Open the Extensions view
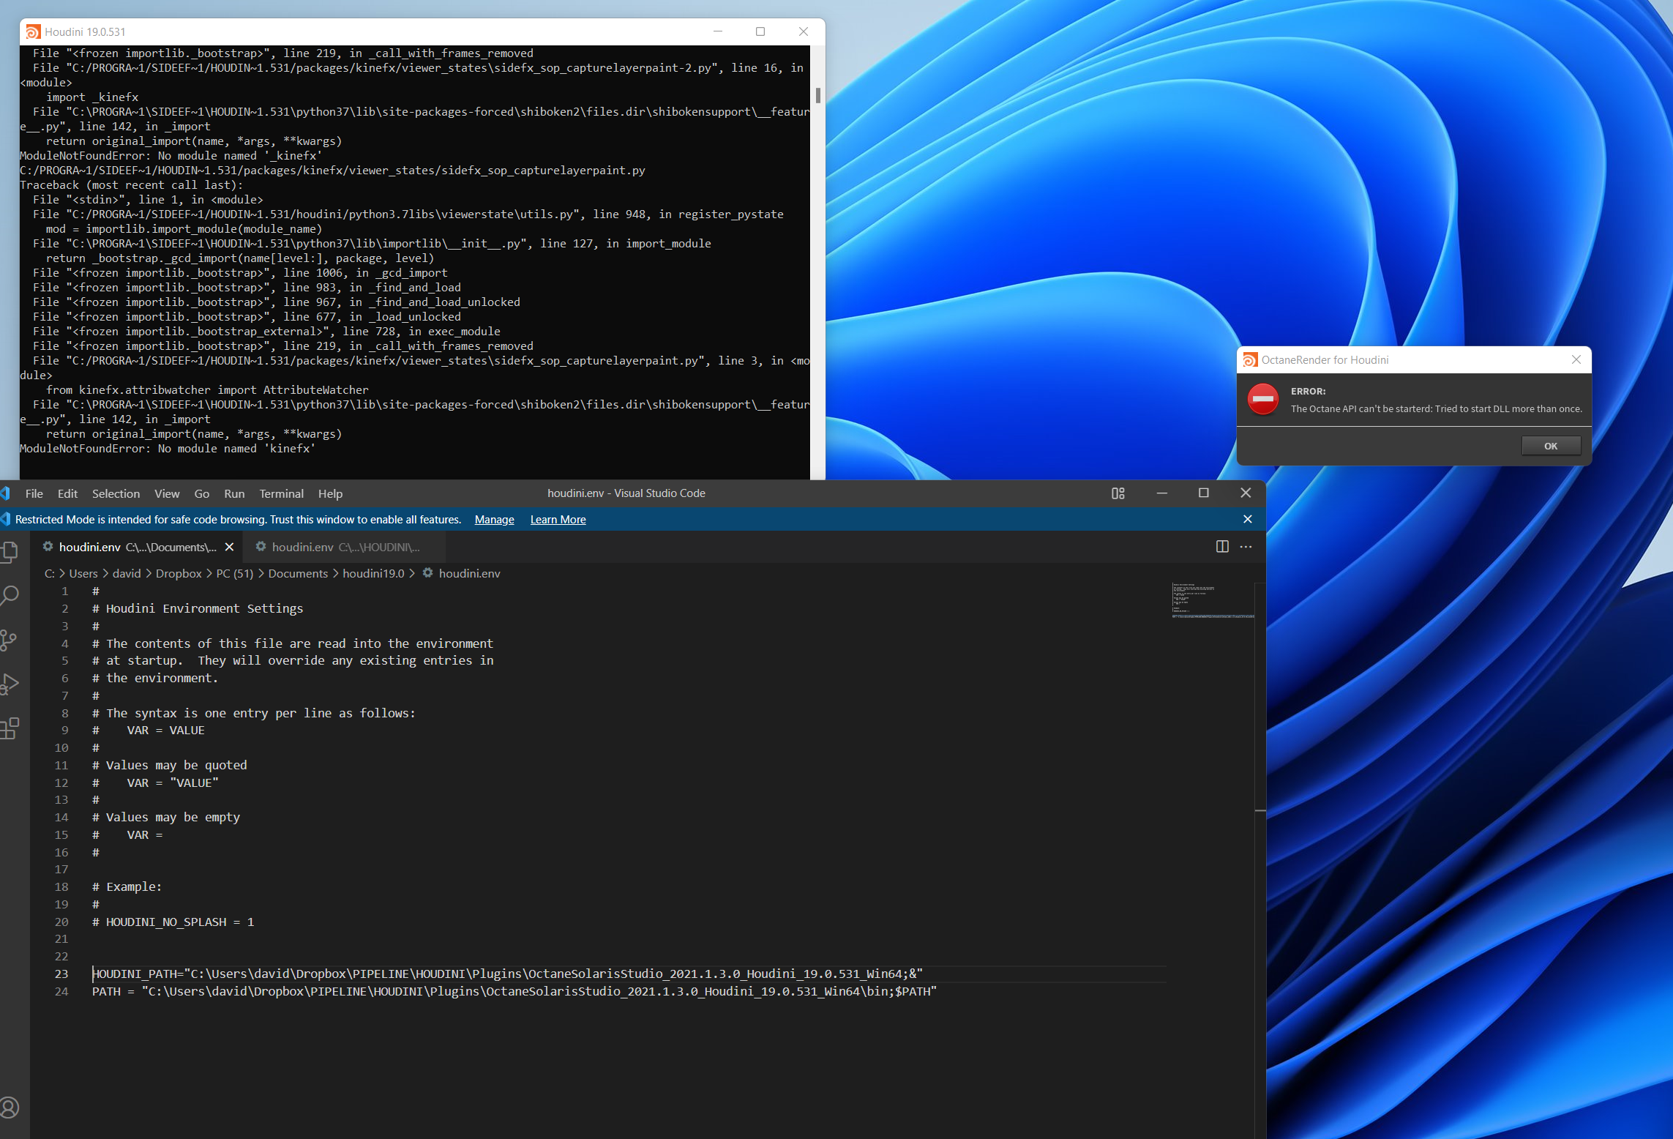Image resolution: width=1673 pixels, height=1139 pixels. click(9, 728)
